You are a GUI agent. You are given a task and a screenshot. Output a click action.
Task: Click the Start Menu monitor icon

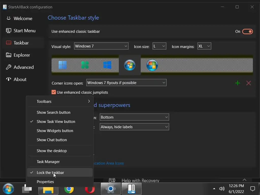point(8,31)
